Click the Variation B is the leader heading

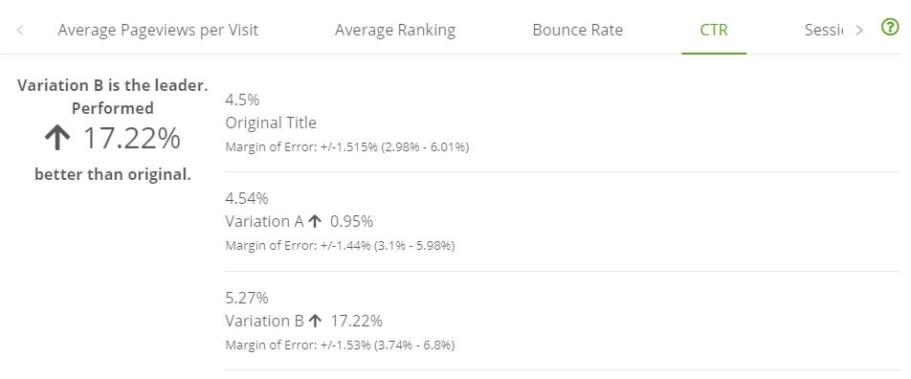(113, 85)
